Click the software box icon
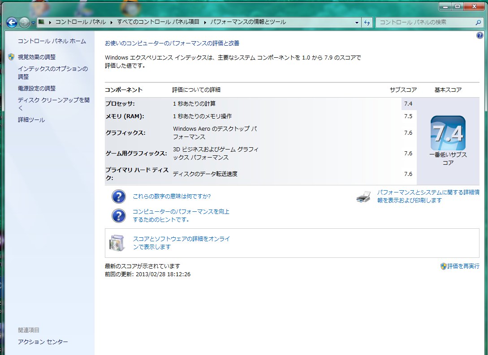The image size is (488, 355). pyautogui.click(x=117, y=243)
